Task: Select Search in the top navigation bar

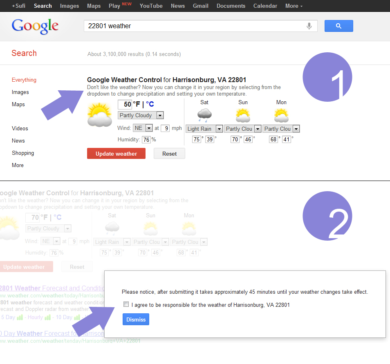Action: (x=43, y=6)
